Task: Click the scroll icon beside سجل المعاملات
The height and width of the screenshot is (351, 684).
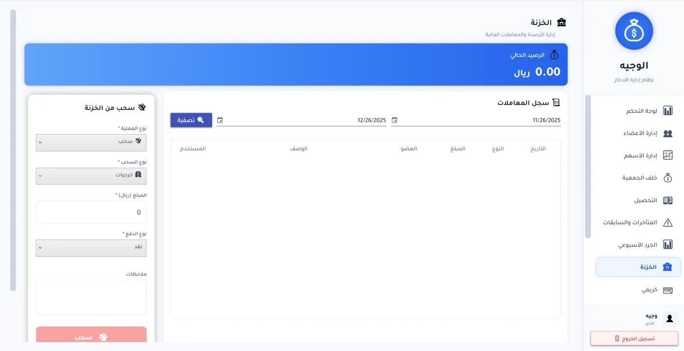Action: point(556,103)
